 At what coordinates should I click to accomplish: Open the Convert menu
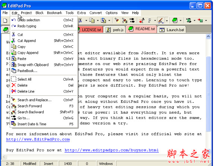[96, 13]
